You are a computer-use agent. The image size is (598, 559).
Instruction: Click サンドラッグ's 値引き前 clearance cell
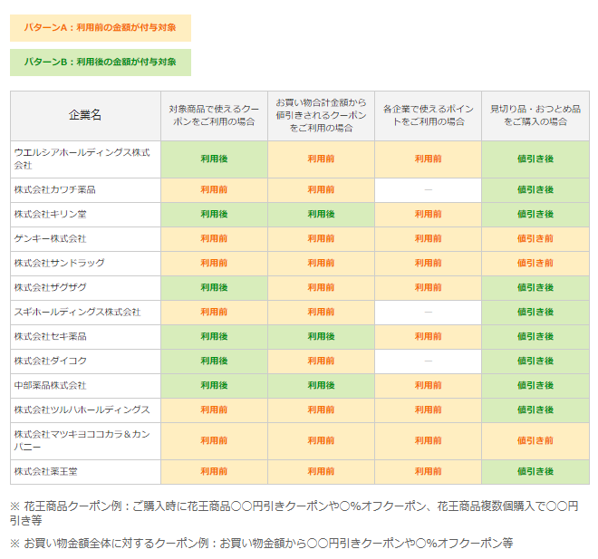(535, 263)
